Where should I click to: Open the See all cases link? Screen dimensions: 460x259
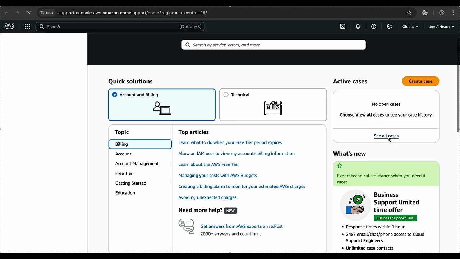click(x=386, y=136)
